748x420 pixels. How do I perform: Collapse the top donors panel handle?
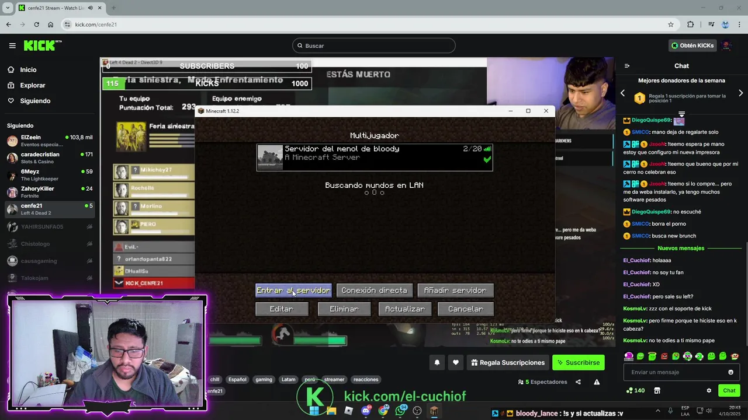click(681, 114)
